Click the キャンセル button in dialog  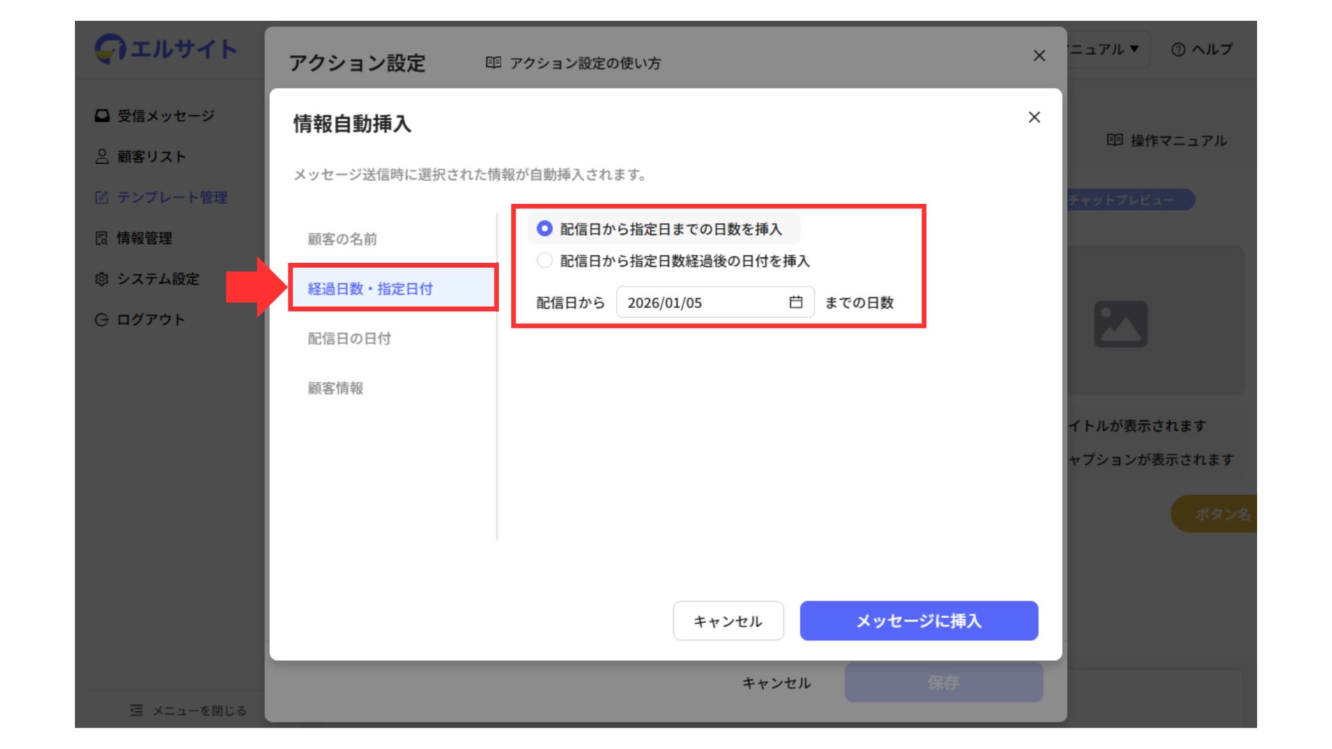coord(728,621)
